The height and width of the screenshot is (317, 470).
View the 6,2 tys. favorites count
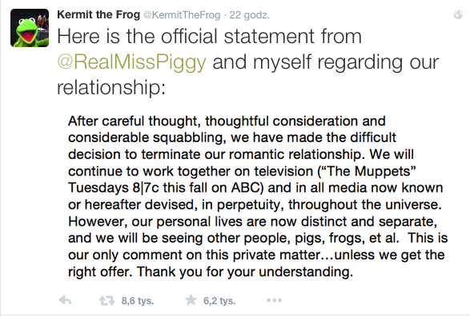(x=219, y=300)
